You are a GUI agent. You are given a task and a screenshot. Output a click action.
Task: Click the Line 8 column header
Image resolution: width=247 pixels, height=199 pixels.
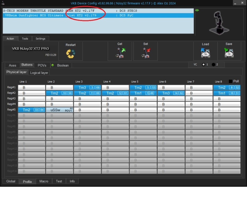[x=218, y=81]
